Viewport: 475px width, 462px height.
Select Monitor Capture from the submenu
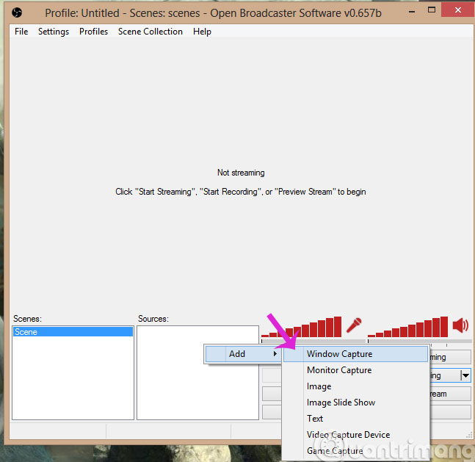coord(355,370)
